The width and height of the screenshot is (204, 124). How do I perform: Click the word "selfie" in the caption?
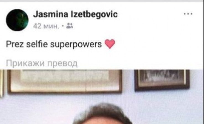[37, 44]
